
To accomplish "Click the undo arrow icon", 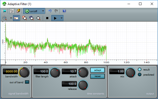I will tap(50, 11).
